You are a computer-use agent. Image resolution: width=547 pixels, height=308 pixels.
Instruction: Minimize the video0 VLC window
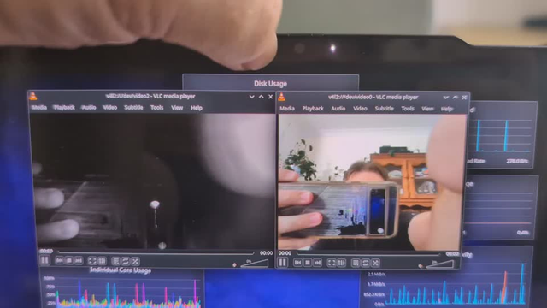click(445, 98)
